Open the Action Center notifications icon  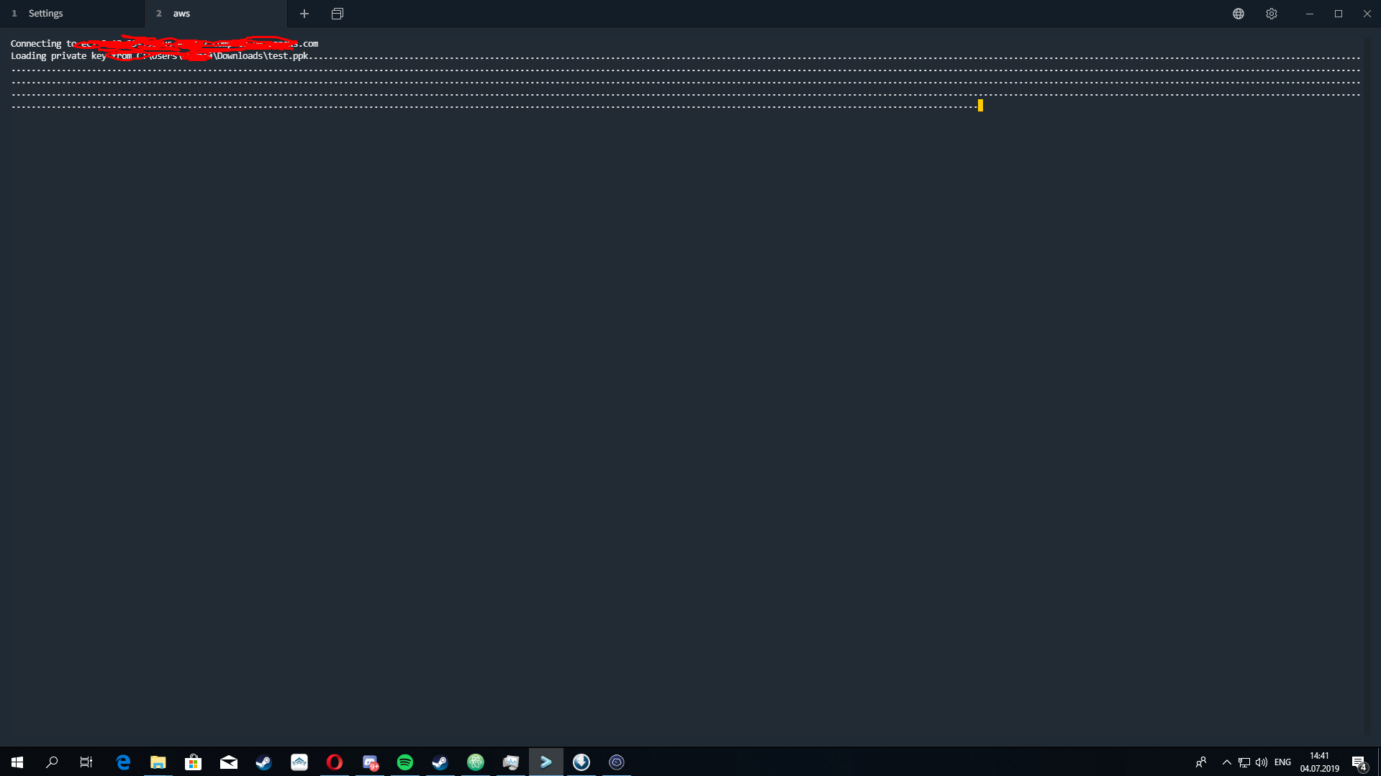pyautogui.click(x=1359, y=762)
